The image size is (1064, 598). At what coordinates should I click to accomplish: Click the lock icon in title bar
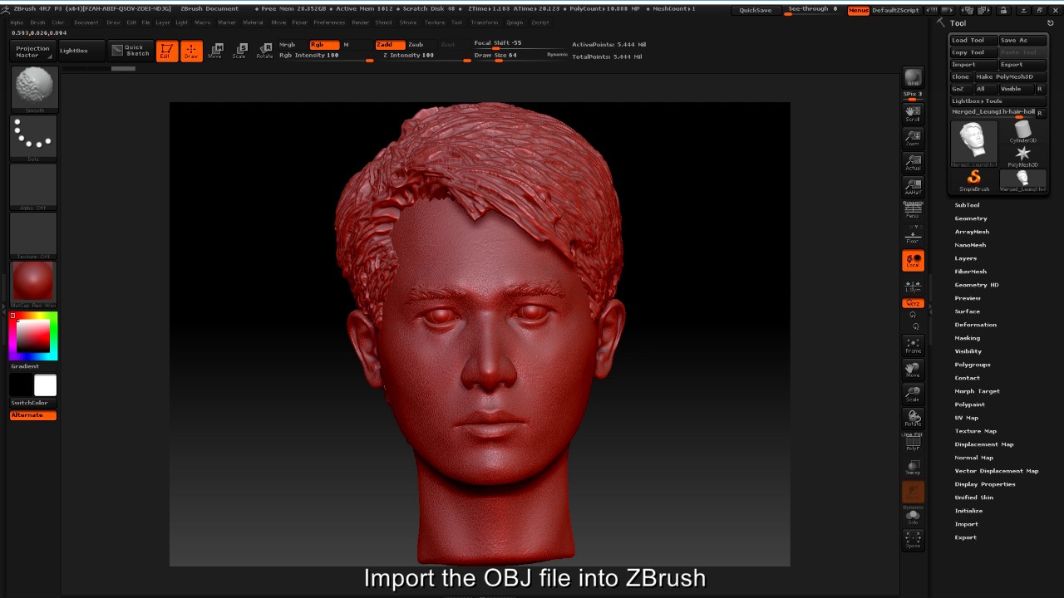click(x=1003, y=10)
